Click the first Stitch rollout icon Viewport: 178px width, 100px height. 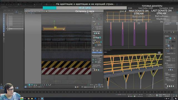point(94,37)
